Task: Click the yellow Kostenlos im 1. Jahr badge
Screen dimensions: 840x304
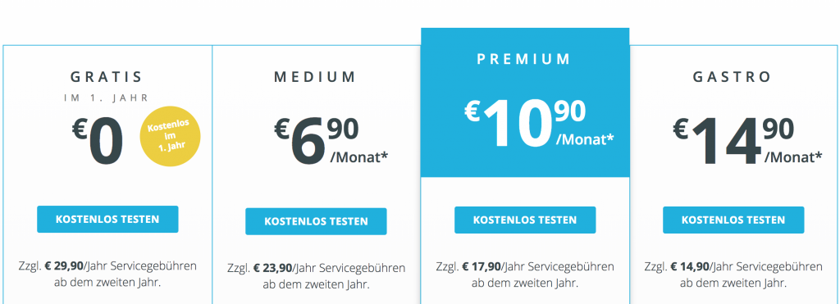Action: [x=171, y=136]
